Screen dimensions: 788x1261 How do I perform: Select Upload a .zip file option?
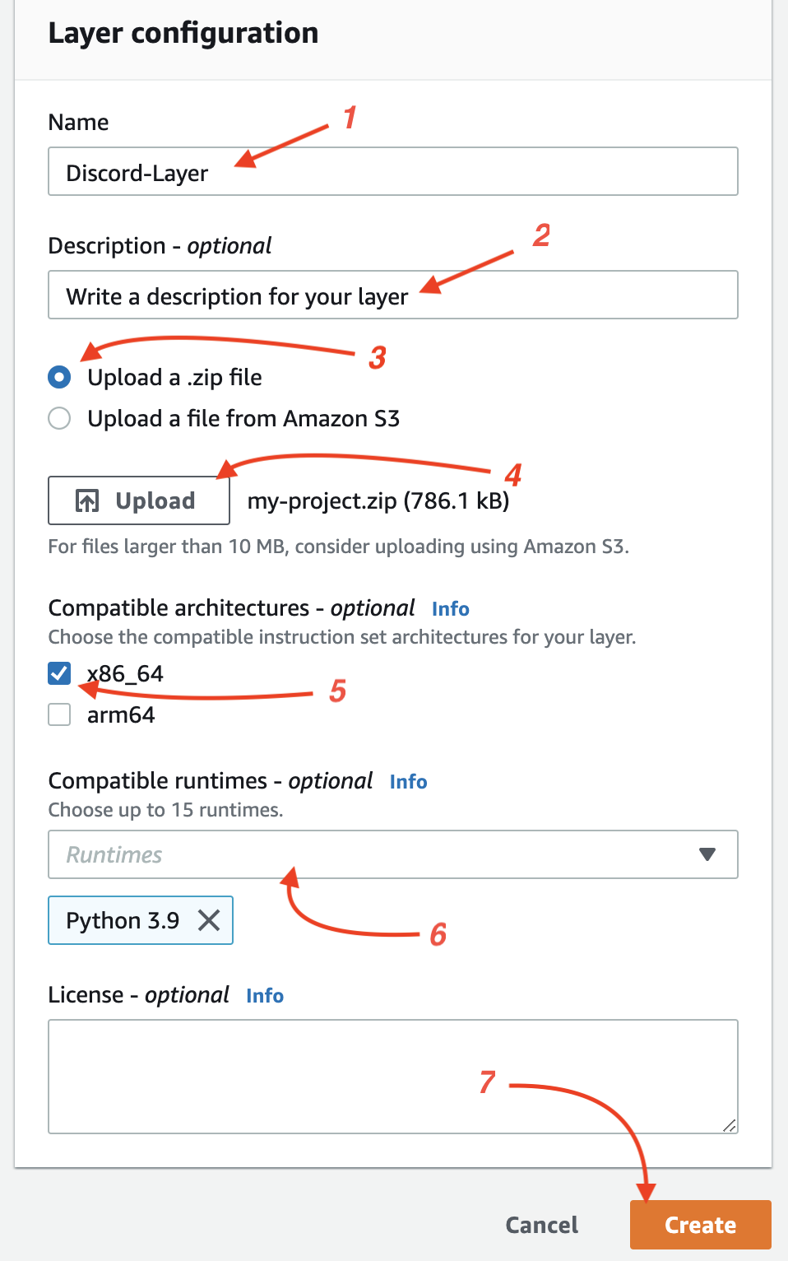(59, 377)
